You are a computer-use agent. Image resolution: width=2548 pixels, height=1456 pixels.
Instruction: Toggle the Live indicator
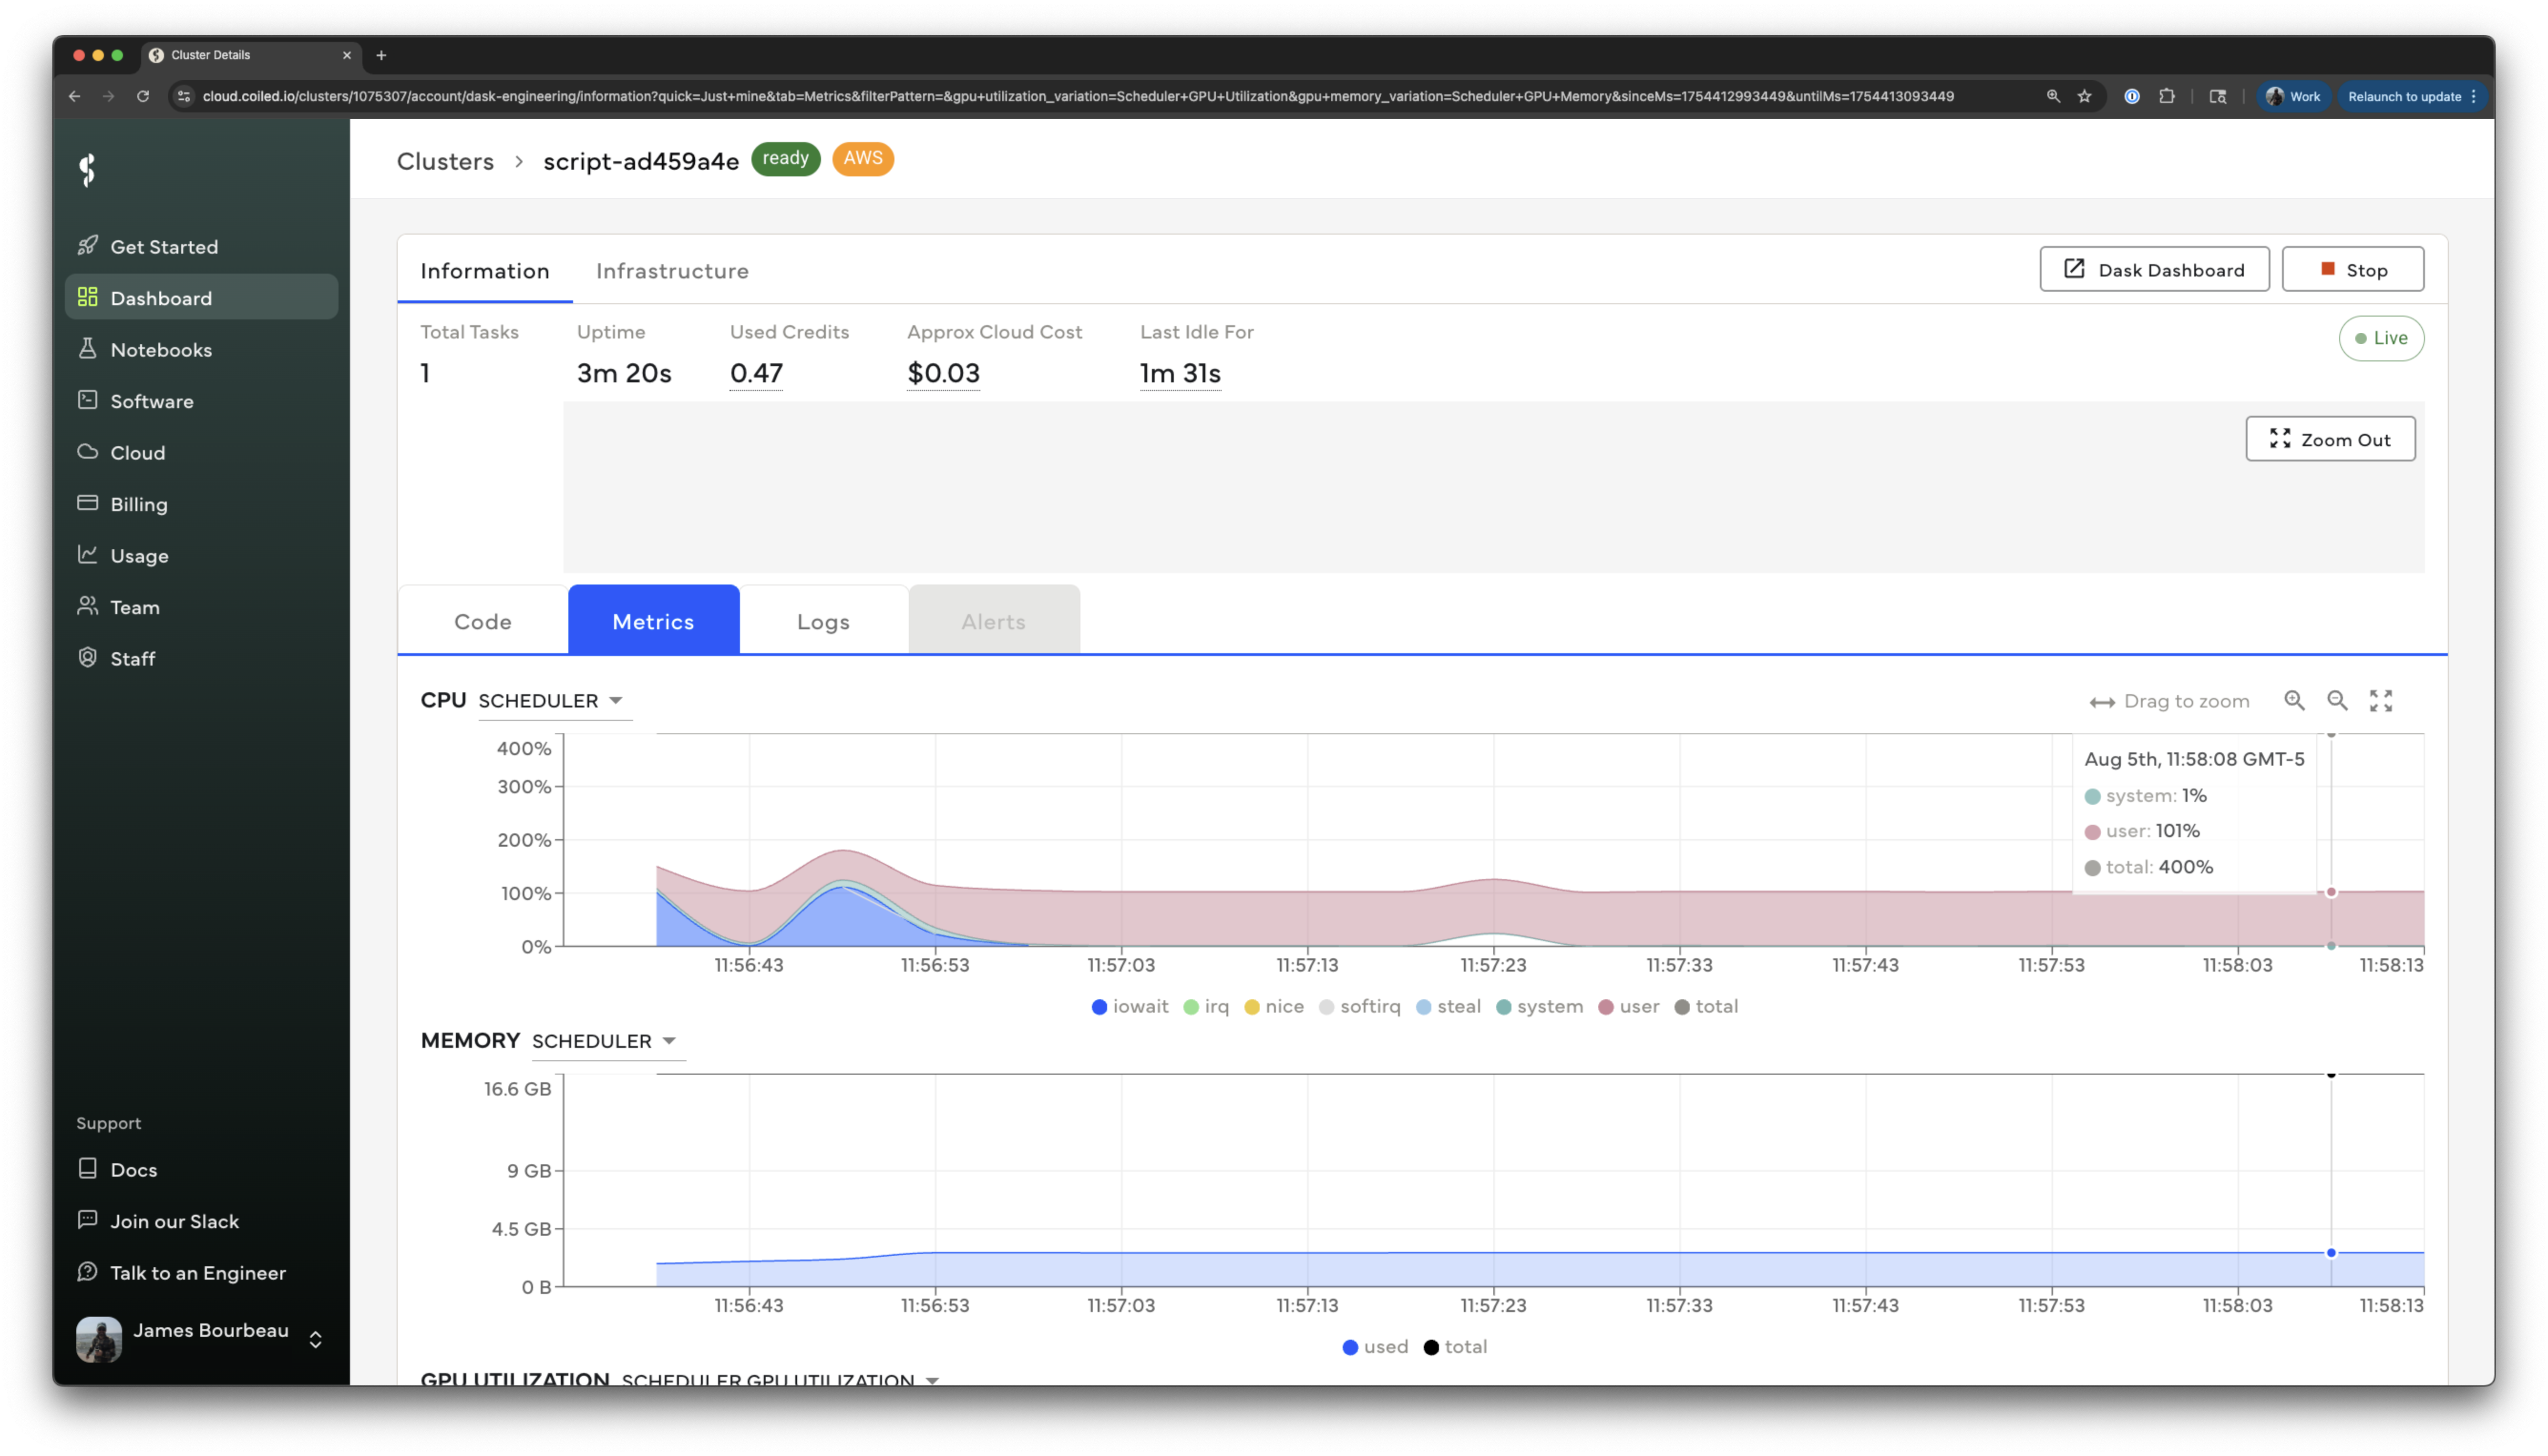(2381, 338)
